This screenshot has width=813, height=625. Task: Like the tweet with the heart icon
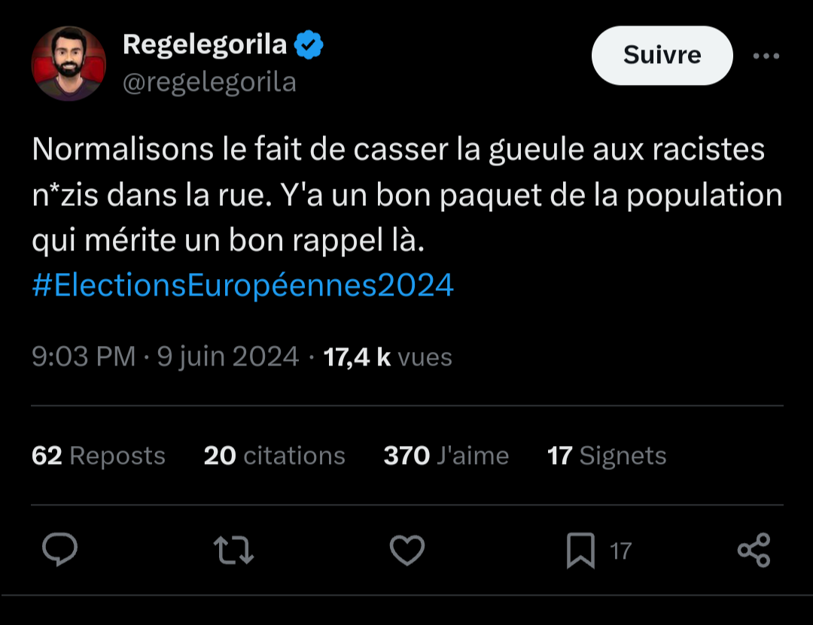point(407,550)
